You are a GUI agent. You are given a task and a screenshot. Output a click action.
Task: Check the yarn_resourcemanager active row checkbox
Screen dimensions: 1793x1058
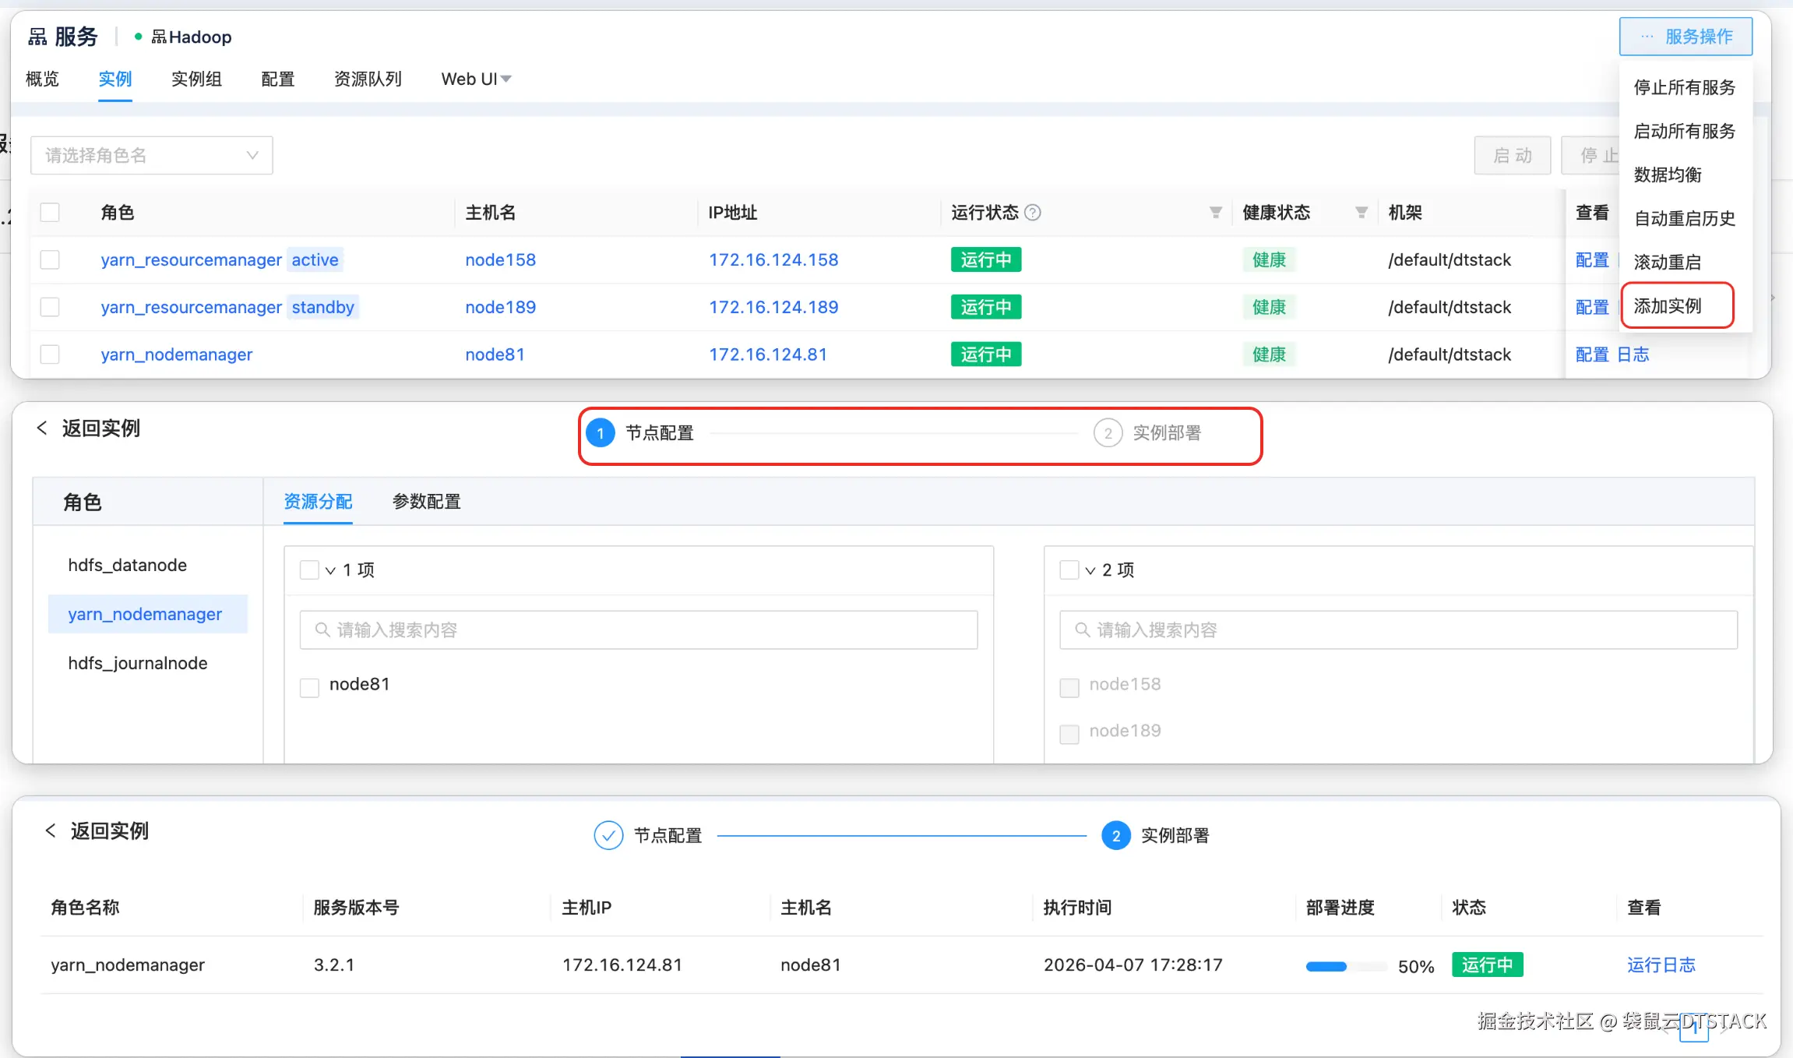(x=50, y=259)
